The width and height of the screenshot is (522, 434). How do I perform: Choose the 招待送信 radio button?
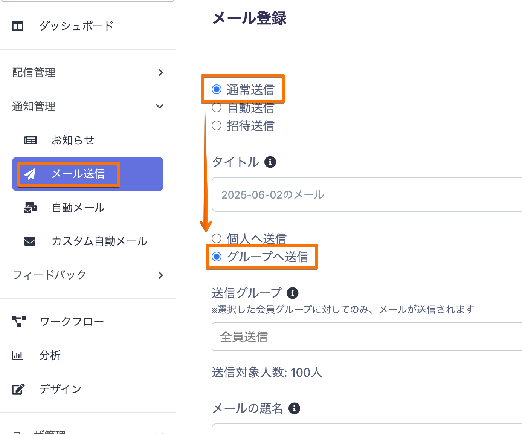pos(217,125)
